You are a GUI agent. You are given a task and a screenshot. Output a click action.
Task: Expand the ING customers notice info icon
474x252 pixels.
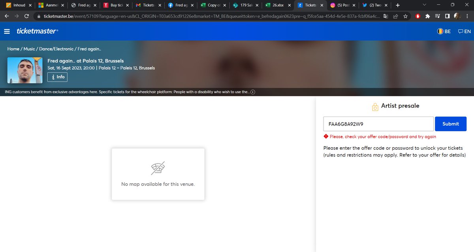pyautogui.click(x=253, y=92)
